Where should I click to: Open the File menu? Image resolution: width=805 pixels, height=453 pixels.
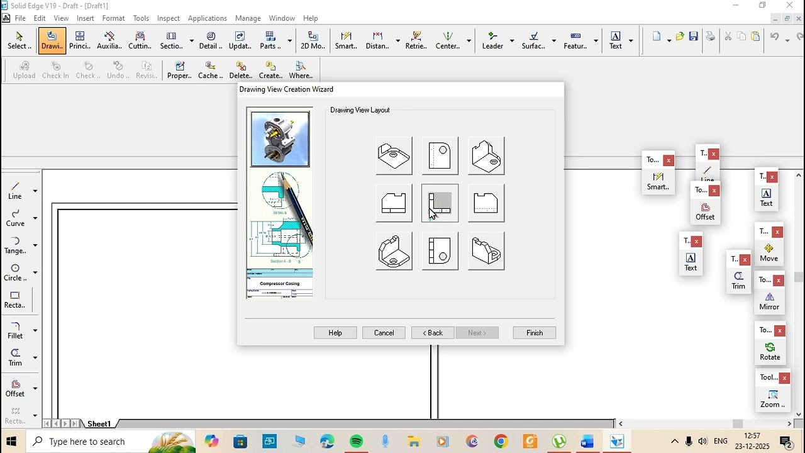click(x=20, y=18)
